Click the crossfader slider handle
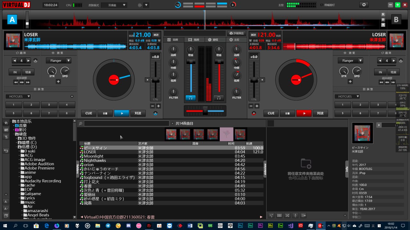 tap(205, 111)
